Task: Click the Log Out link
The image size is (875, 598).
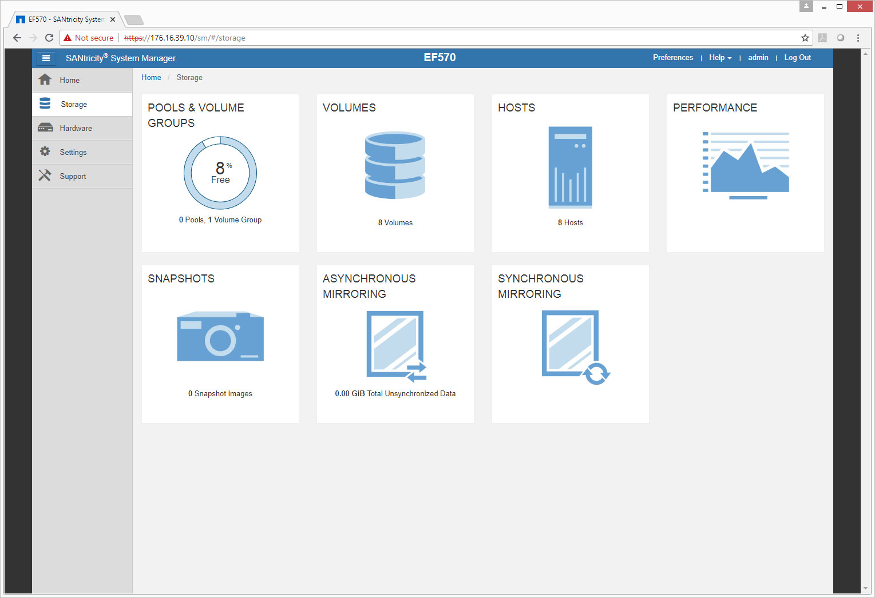Action: 797,58
